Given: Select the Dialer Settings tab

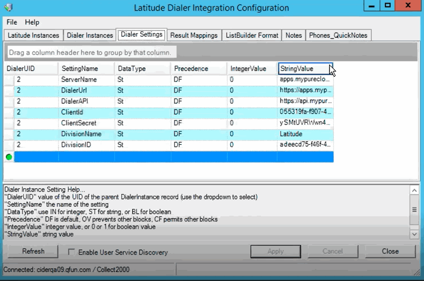Looking at the screenshot, I should click(141, 35).
